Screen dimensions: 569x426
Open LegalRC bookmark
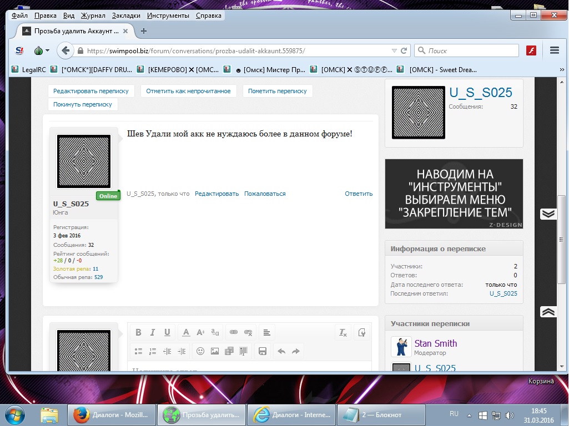tap(29, 69)
